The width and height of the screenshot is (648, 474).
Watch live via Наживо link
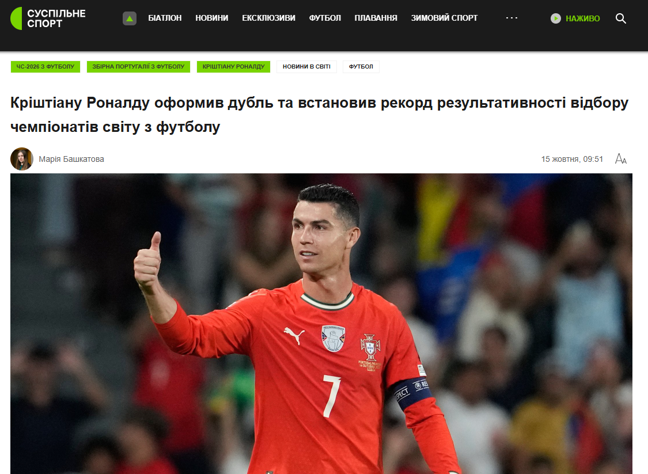click(x=582, y=18)
